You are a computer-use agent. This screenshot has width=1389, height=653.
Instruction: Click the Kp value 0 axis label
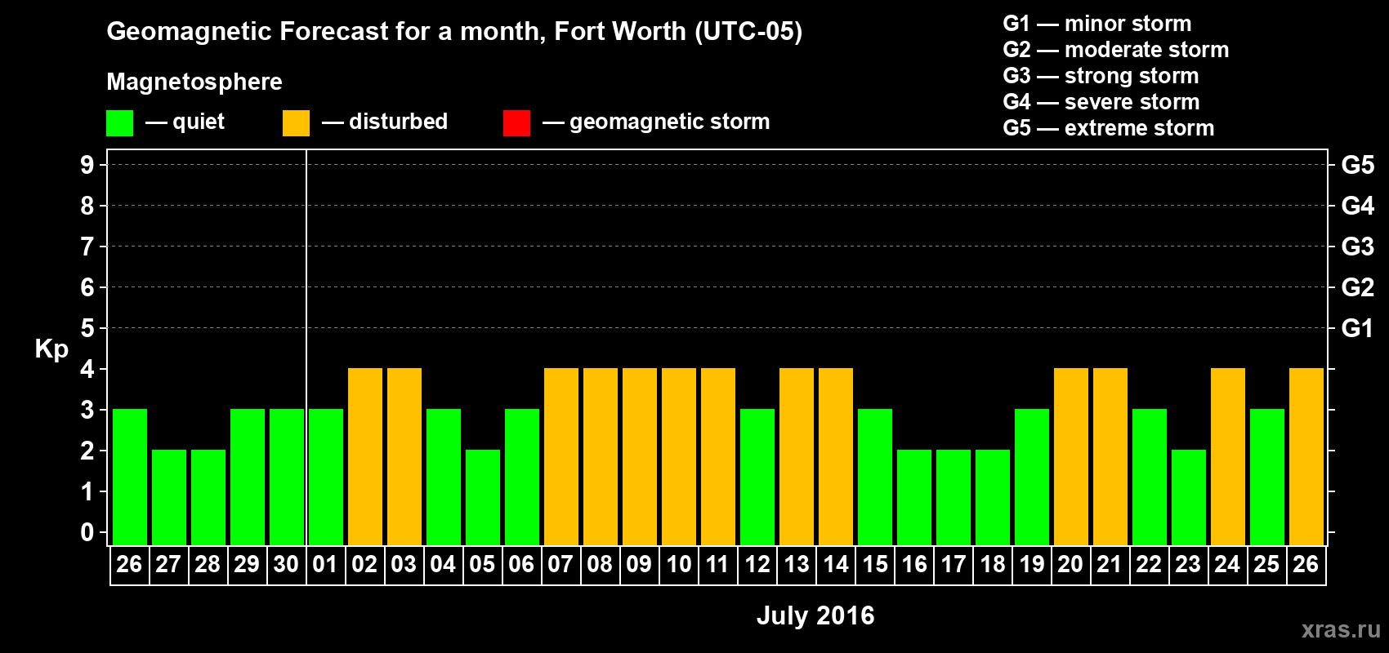pos(87,532)
